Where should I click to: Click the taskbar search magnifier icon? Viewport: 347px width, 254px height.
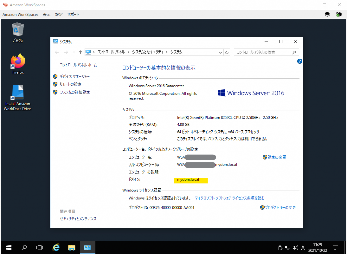click(x=24, y=247)
